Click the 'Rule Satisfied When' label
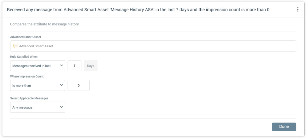 pyautogui.click(x=24, y=57)
